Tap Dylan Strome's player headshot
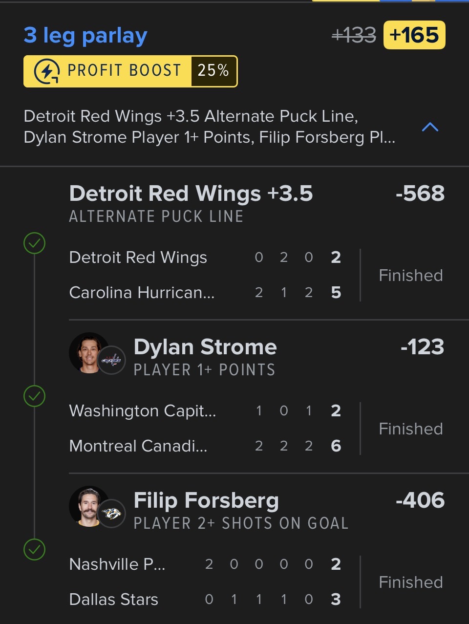The image size is (469, 624). (x=88, y=352)
